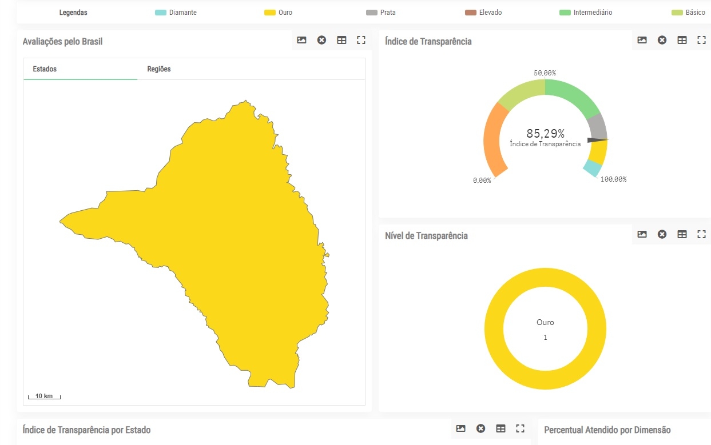Maximize the Índice de Transparência panel
The image size is (711, 445).
[x=701, y=40]
